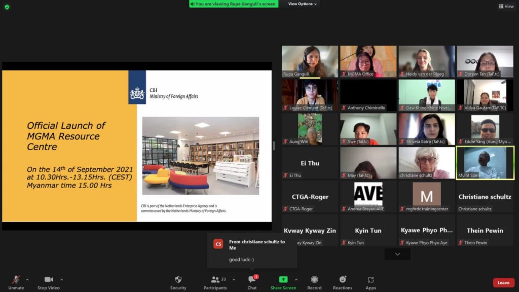
Task: Click 'You are viewing Rupa Ganguli's screen' banner
Action: pyautogui.click(x=234, y=4)
